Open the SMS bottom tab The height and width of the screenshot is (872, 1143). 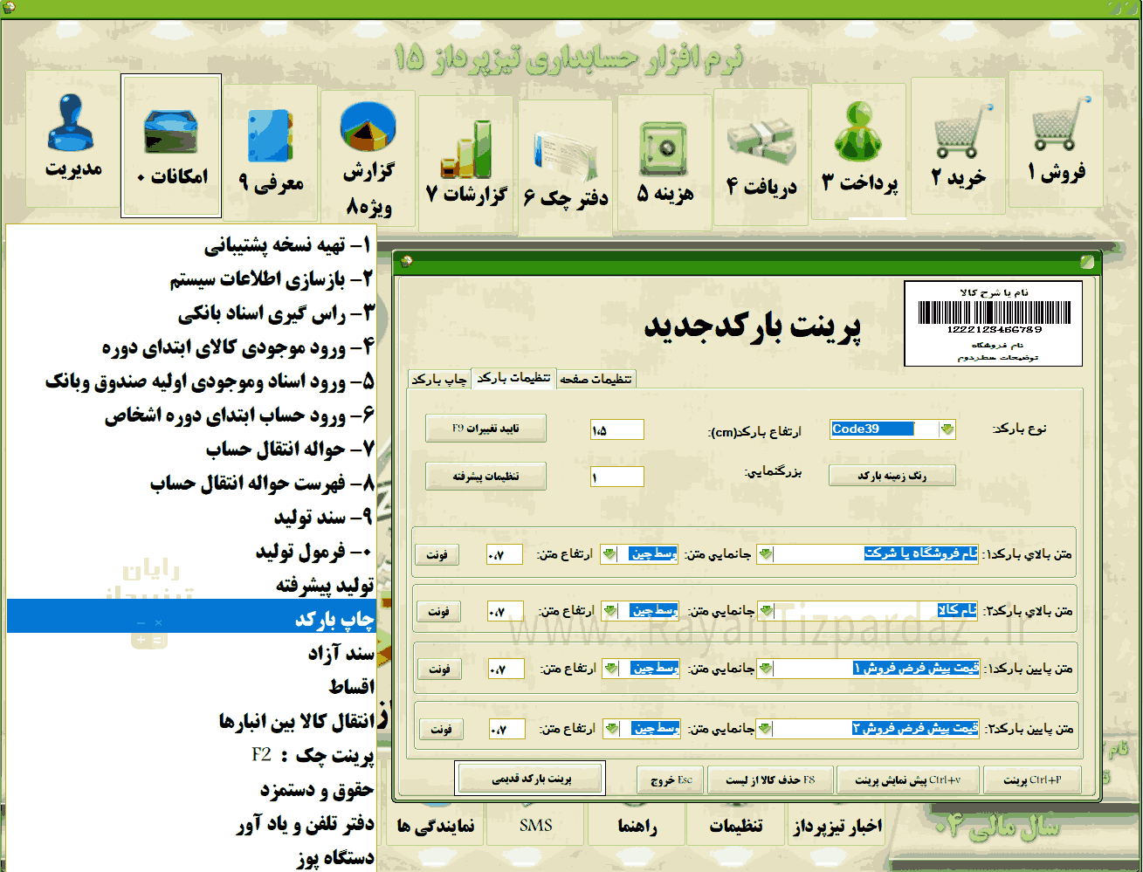point(535,826)
